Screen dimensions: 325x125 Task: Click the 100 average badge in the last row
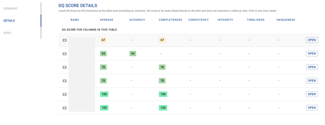pos(104,108)
